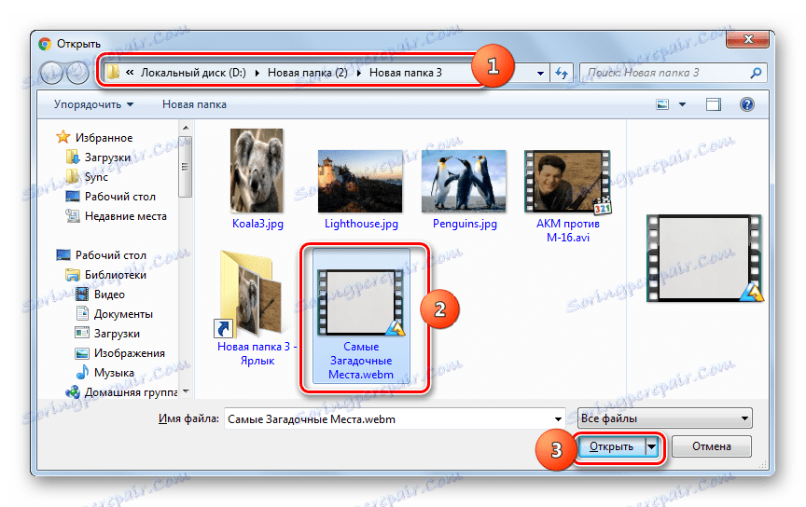This screenshot has width=806, height=507.
Task: Click the Открыть button split arrow
Action: pyautogui.click(x=652, y=446)
